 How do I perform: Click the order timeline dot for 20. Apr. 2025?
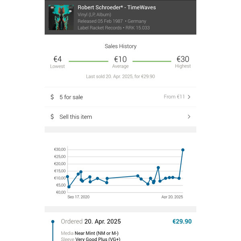(53, 221)
